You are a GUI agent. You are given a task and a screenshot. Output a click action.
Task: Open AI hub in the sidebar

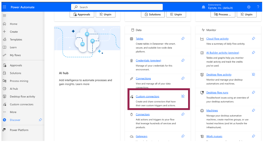point(14,89)
